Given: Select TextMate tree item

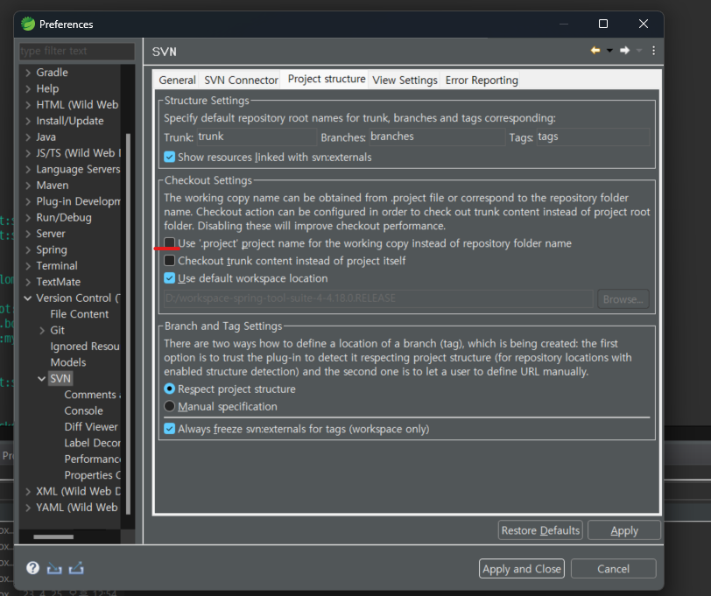Looking at the screenshot, I should 58,282.
